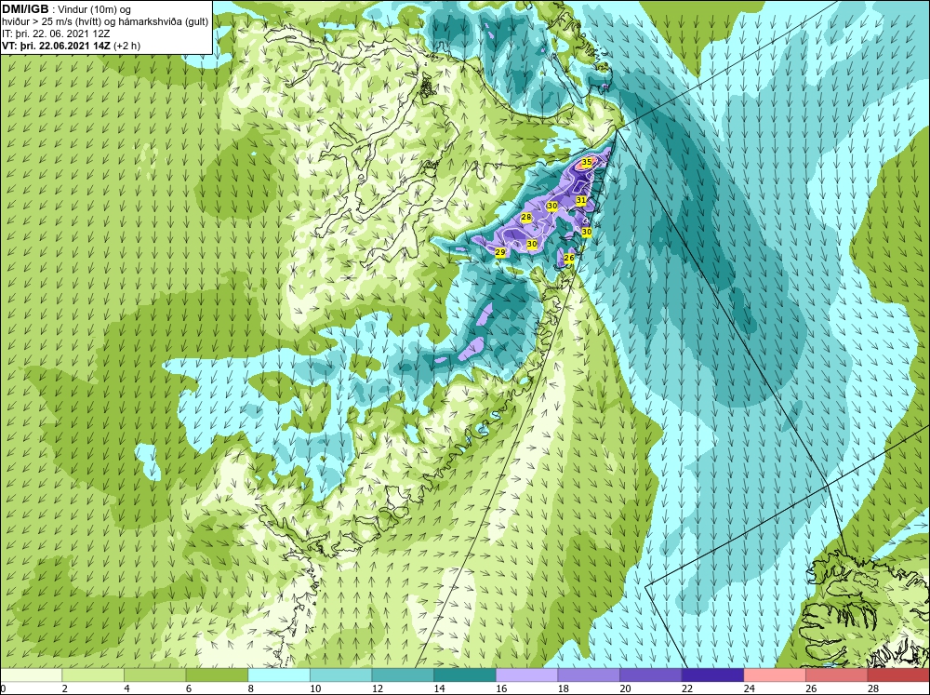Click the DMI/IGB title text

tap(25, 9)
